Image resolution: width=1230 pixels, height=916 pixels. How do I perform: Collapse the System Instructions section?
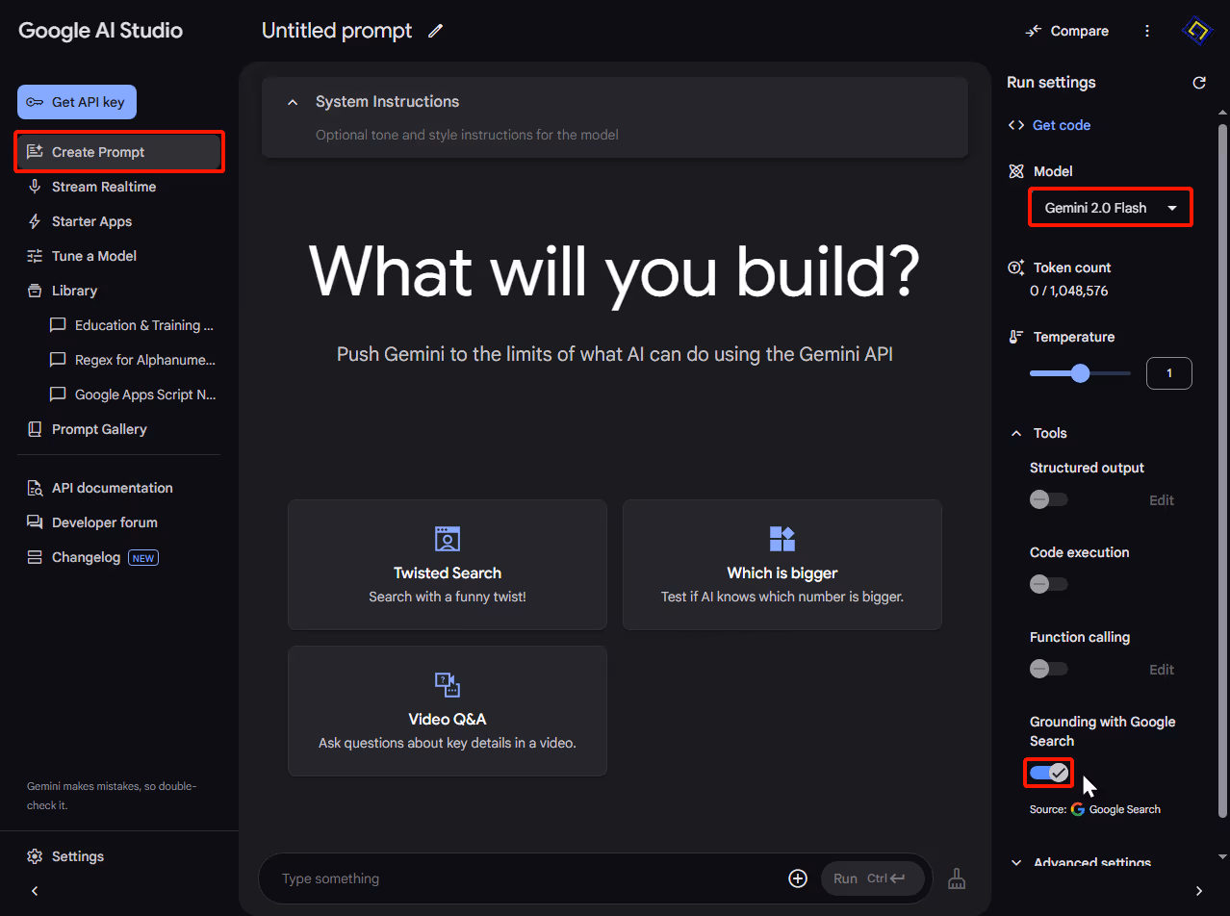293,102
